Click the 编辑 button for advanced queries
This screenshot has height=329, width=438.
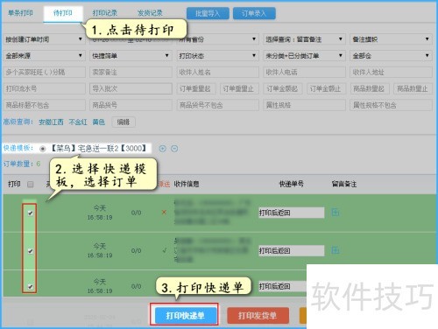point(124,122)
